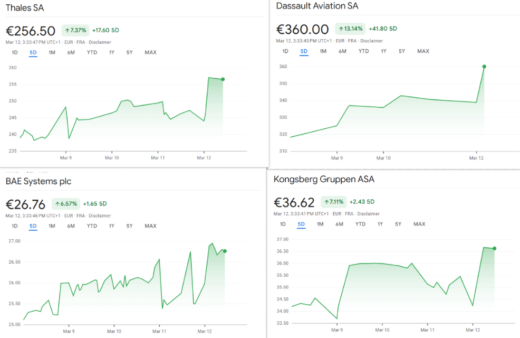
Task: Select 1D range for BAE Systems plc
Action: coord(15,226)
